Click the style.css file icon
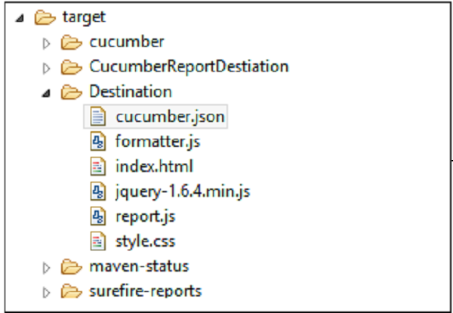This screenshot has width=453, height=313. tap(97, 241)
